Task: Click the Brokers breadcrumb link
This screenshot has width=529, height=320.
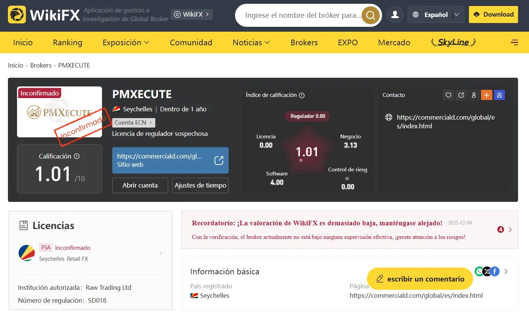Action: pyautogui.click(x=41, y=65)
